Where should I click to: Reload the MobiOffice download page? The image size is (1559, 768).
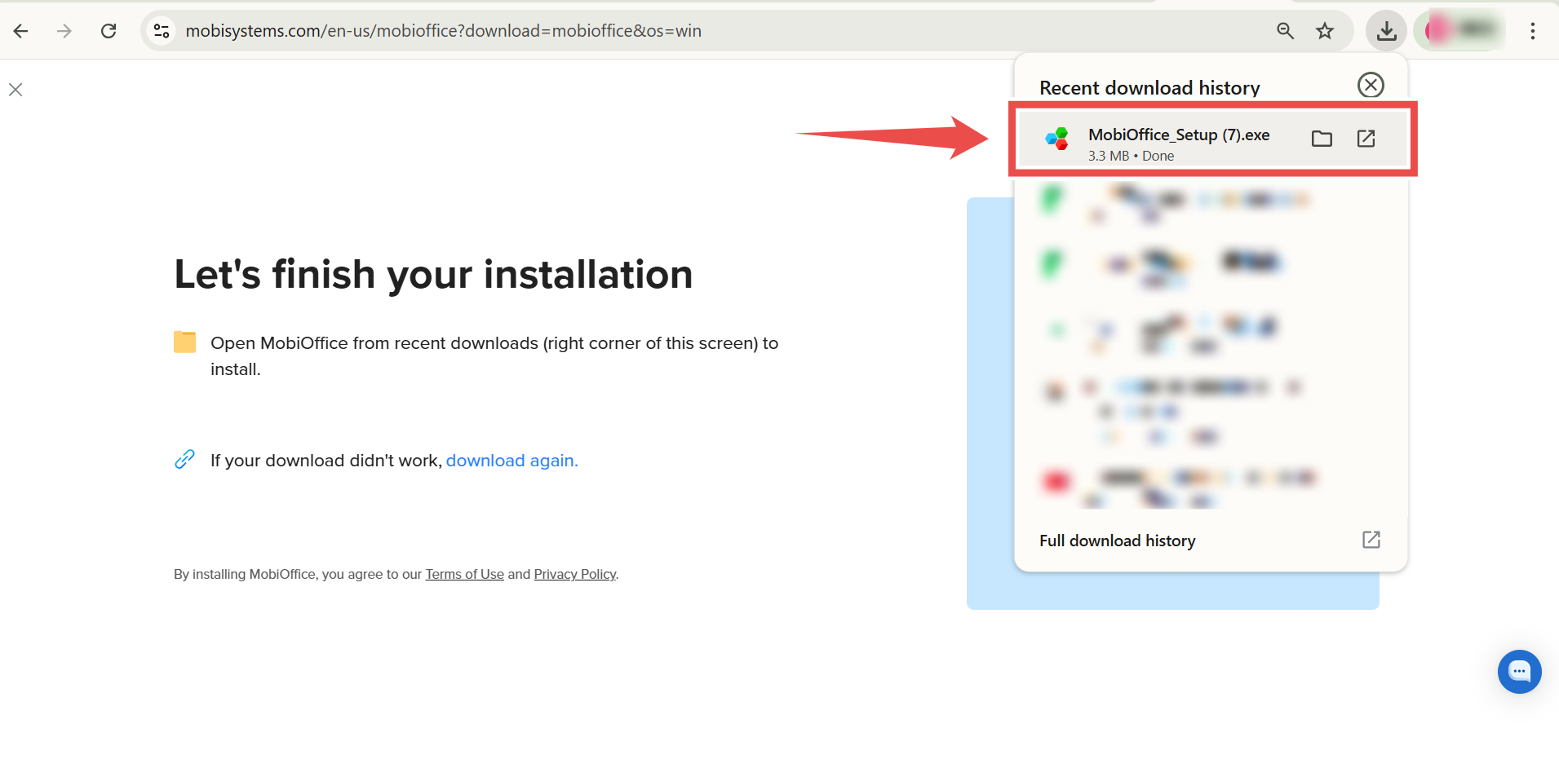click(109, 31)
